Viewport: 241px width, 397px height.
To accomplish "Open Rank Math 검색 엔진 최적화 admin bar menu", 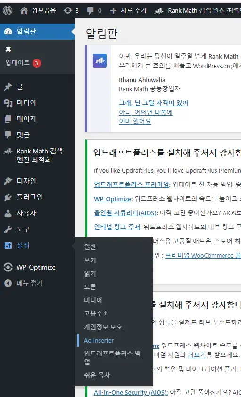I will (x=204, y=10).
